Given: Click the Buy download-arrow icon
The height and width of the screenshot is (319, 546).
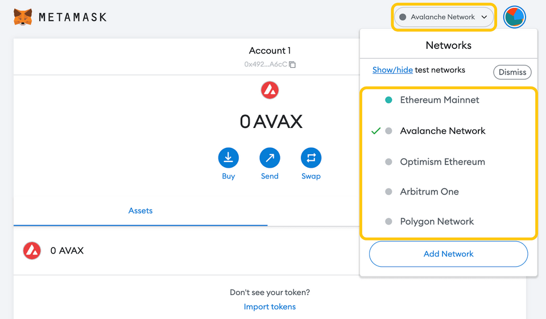Looking at the screenshot, I should [228, 158].
